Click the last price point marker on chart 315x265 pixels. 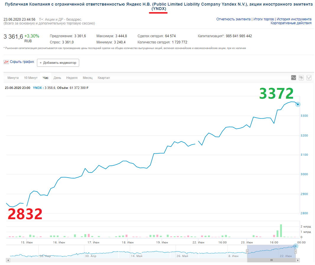pyautogui.click(x=298, y=104)
